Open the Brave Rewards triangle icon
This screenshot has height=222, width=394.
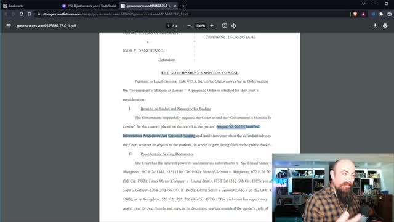(363, 14)
